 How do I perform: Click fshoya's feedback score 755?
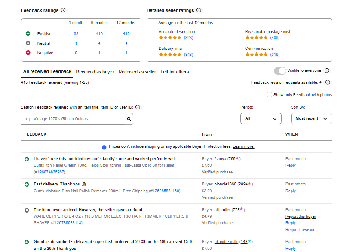232,159
